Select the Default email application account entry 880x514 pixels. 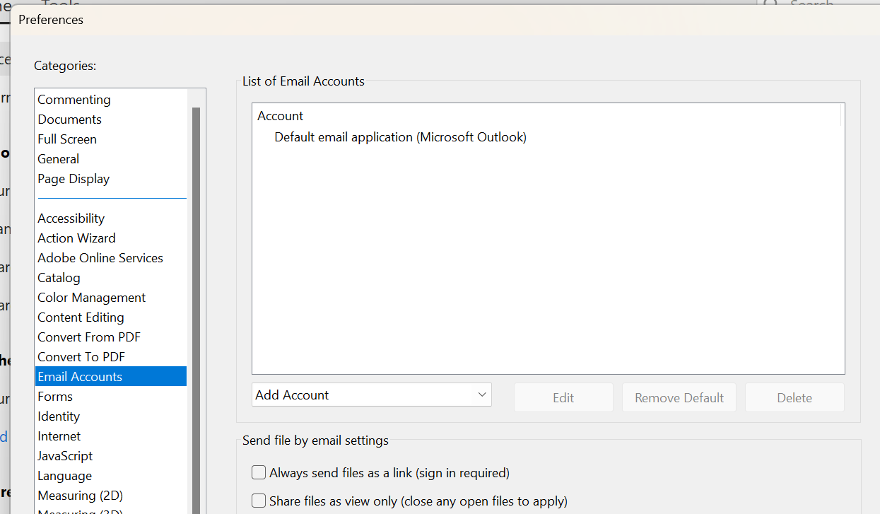[400, 136]
